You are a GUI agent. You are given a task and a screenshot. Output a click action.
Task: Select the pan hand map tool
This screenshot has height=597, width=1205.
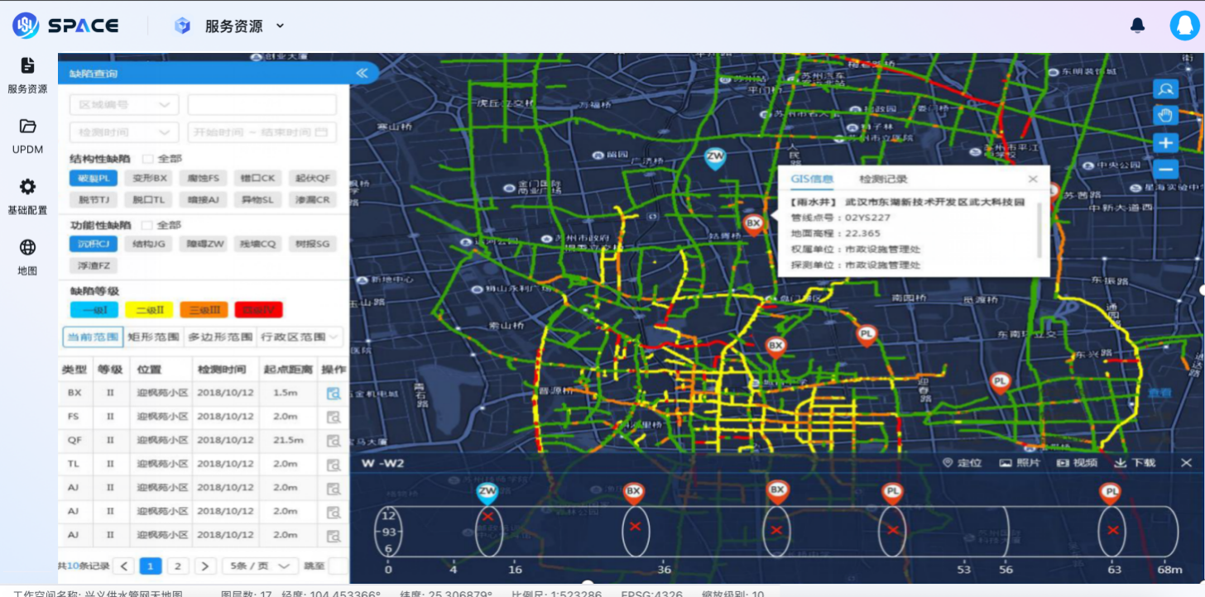pos(1165,115)
